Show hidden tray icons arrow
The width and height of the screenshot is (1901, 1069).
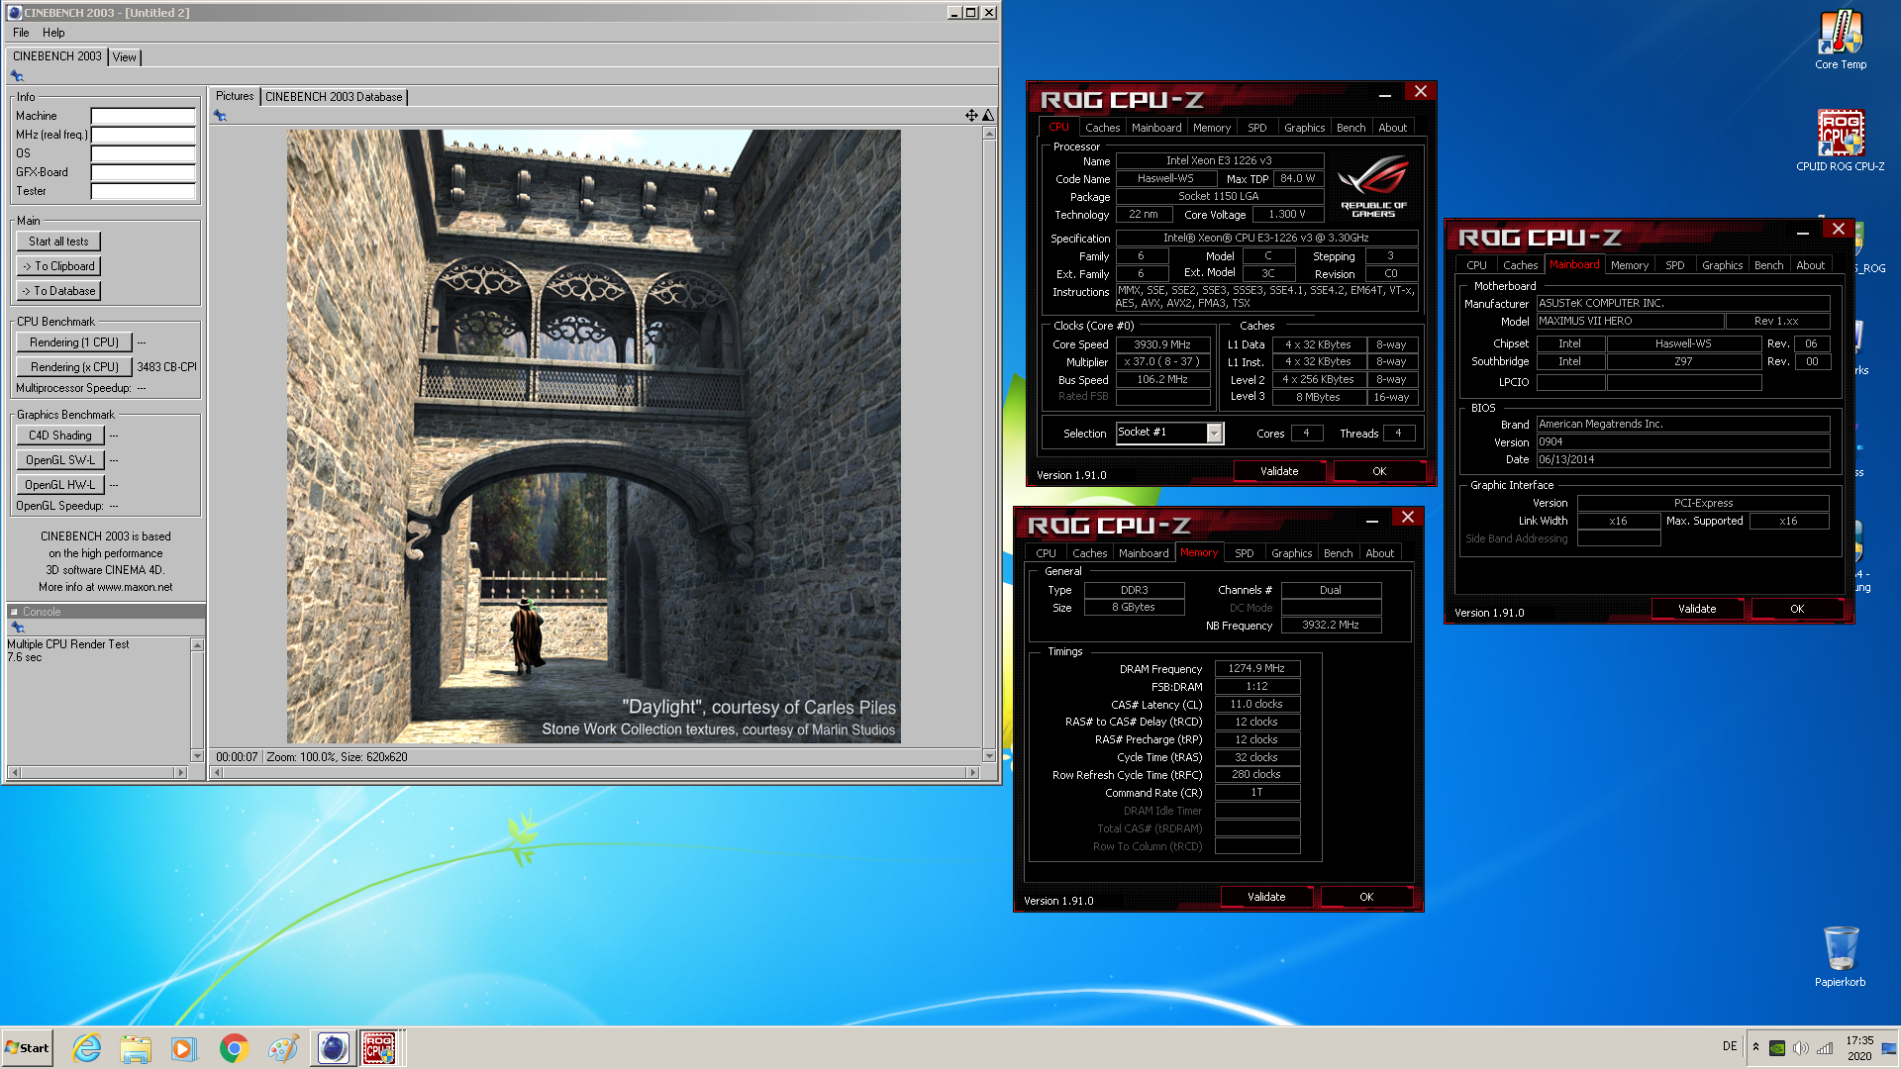pyautogui.click(x=1755, y=1047)
